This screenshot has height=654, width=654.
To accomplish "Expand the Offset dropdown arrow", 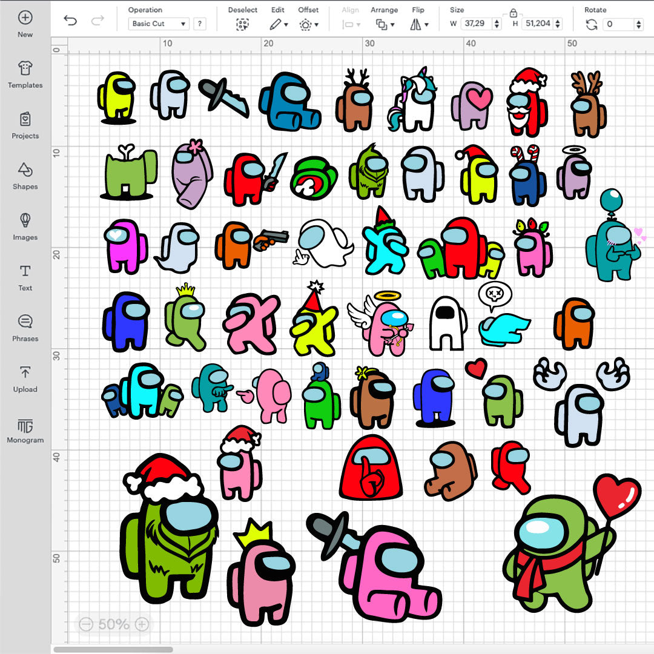I will pos(317,25).
